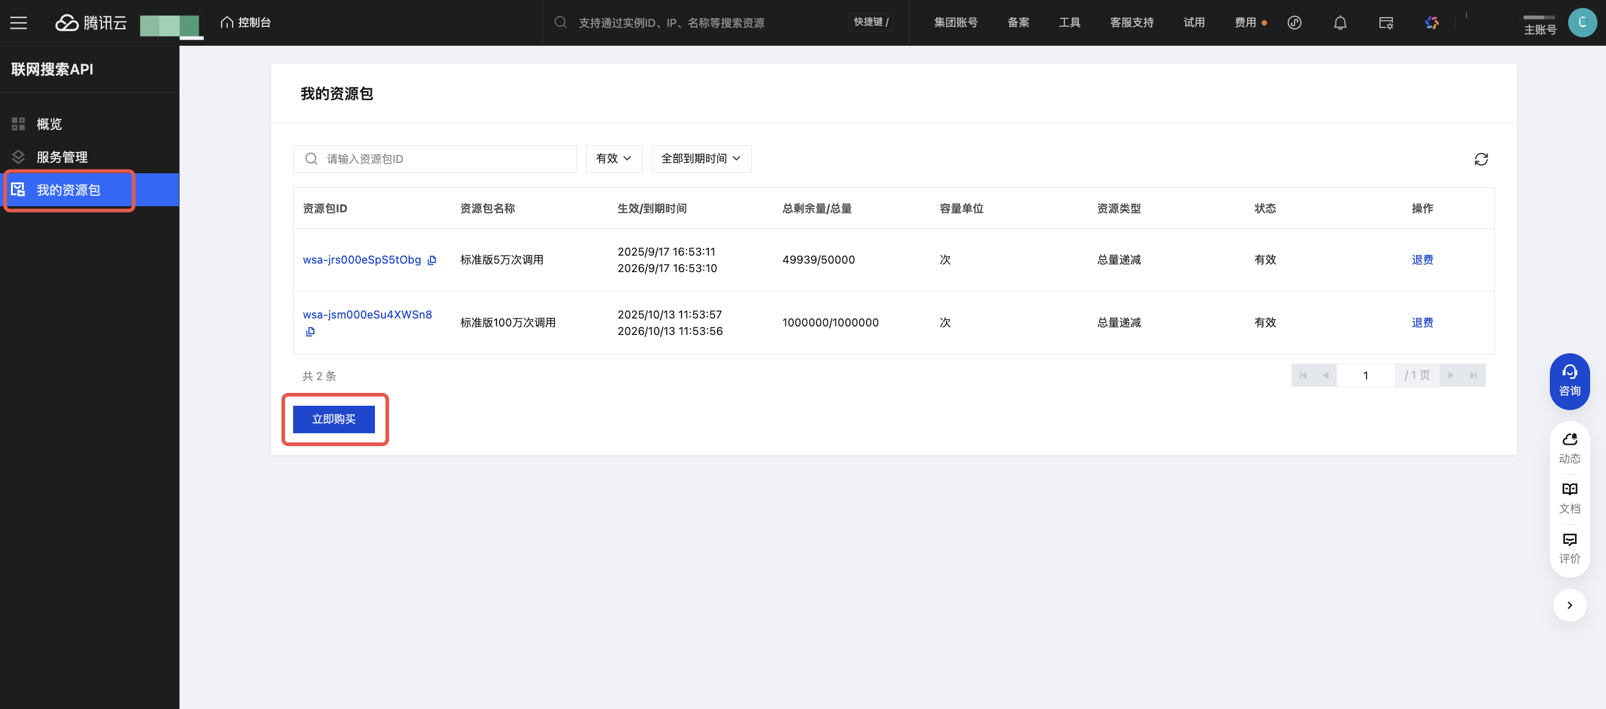Click 退费 for the 5万次 package
Viewport: 1606px width, 709px height.
pyautogui.click(x=1422, y=260)
